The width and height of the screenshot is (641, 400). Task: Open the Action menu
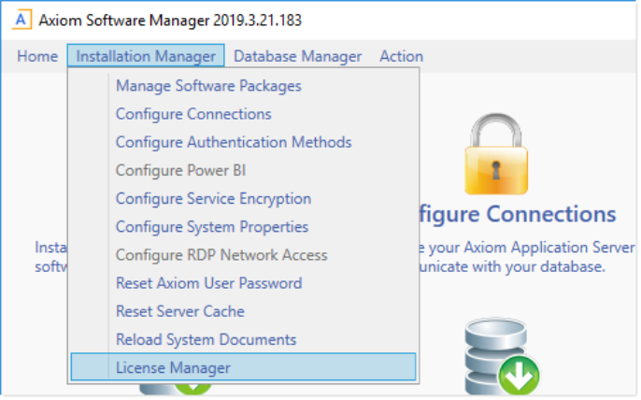click(x=401, y=56)
